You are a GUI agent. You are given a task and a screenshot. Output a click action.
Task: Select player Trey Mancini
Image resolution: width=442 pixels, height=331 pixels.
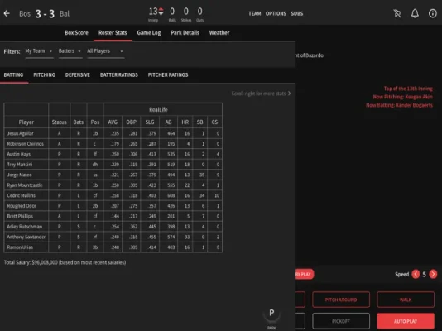(20, 164)
